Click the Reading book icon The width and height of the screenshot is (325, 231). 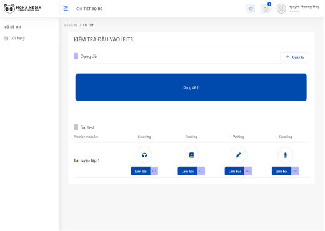(191, 155)
